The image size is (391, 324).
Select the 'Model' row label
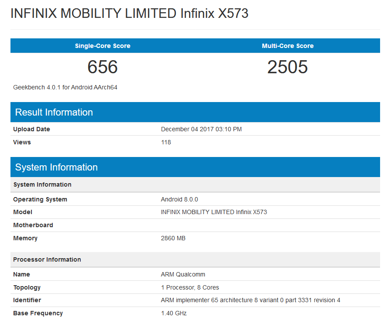[23, 212]
